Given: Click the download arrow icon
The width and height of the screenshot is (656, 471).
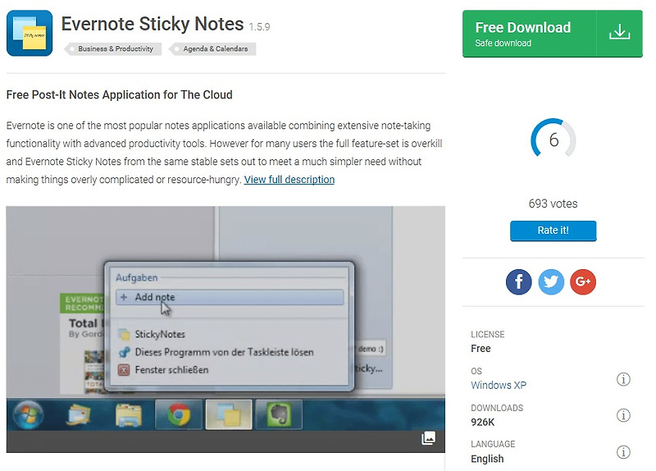Looking at the screenshot, I should [620, 32].
